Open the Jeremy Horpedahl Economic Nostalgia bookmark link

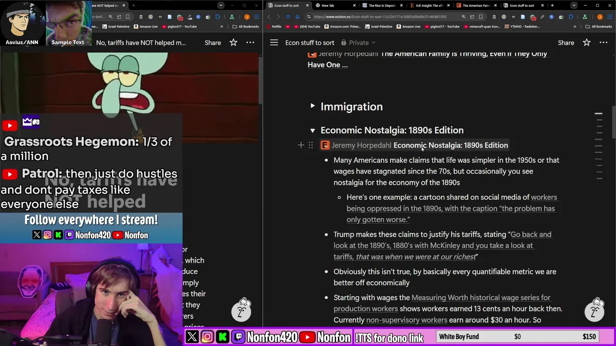[x=414, y=145]
